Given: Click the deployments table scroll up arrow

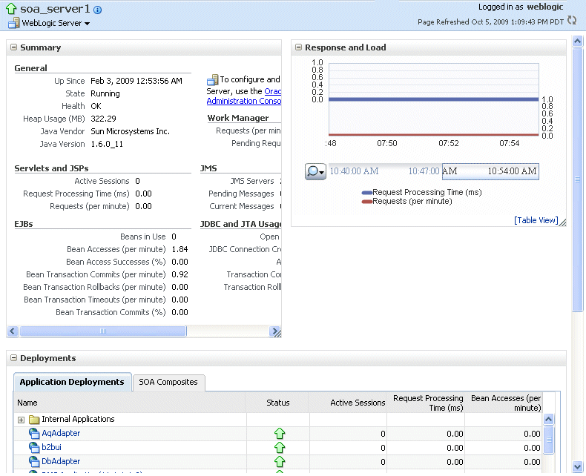Looking at the screenshot, I should (548, 419).
